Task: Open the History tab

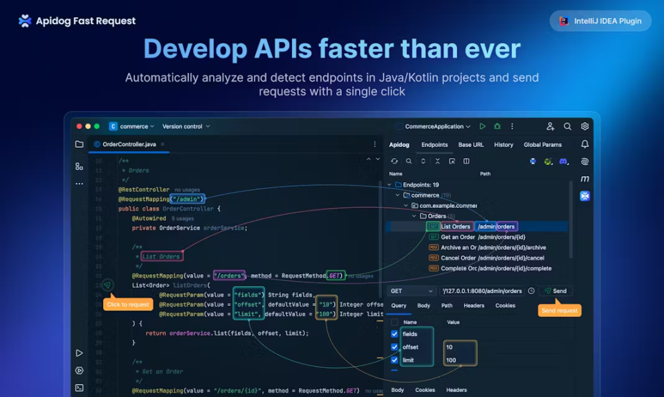Action: point(504,144)
